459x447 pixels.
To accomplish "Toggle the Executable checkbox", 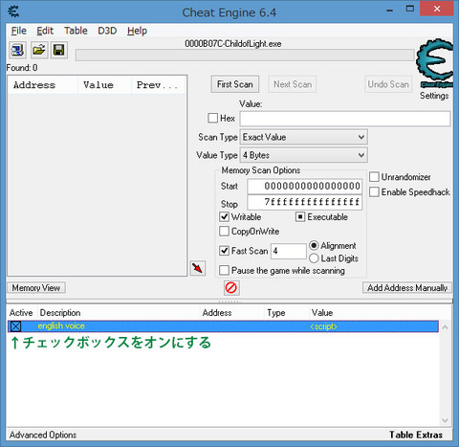I will (300, 217).
